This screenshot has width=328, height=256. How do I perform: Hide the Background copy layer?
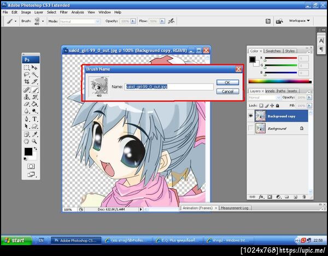click(x=250, y=116)
